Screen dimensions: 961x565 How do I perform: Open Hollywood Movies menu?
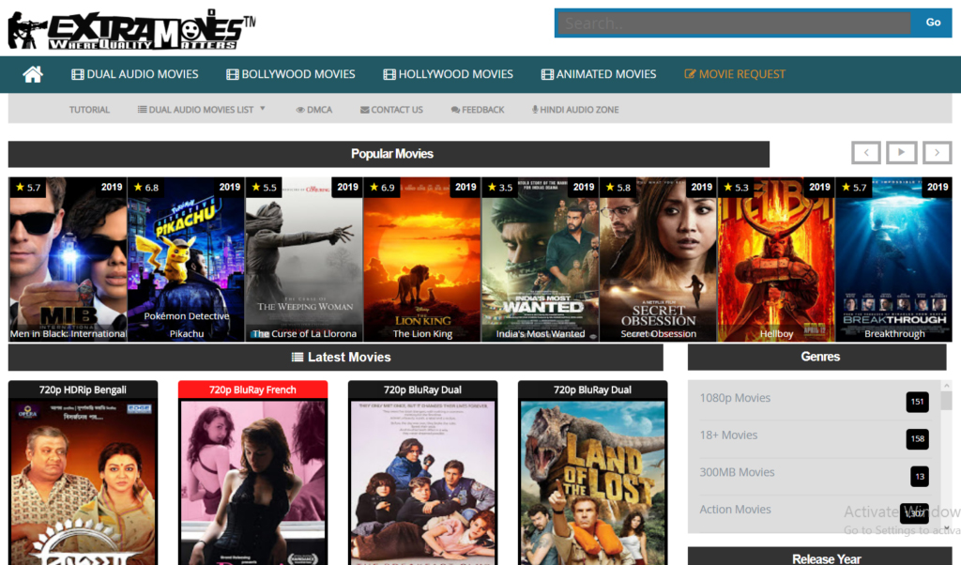pyautogui.click(x=448, y=74)
